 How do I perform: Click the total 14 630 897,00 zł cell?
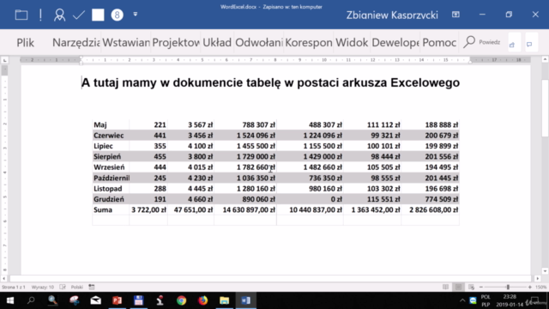[245, 209]
